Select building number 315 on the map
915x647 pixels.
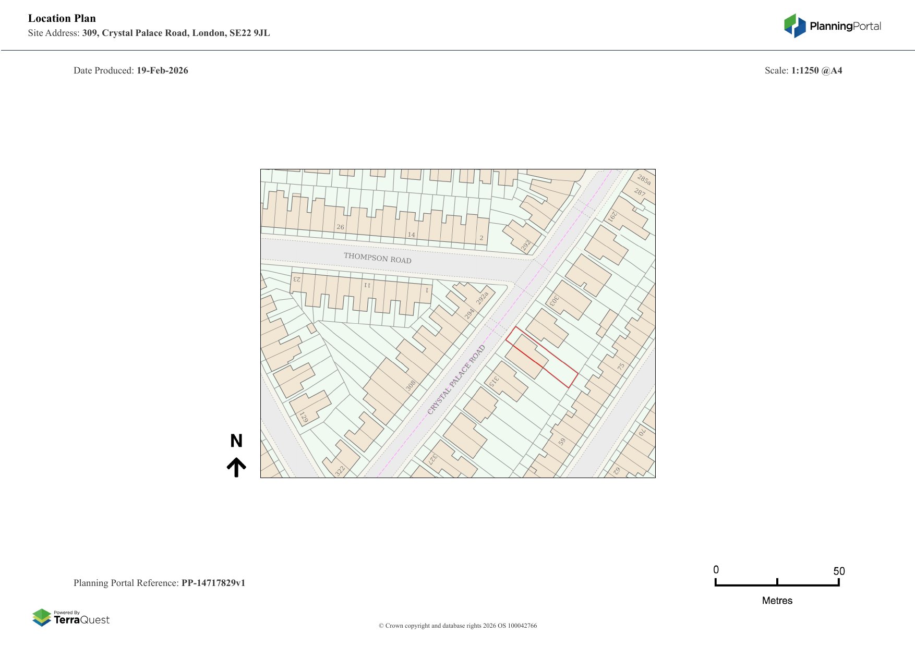point(494,381)
